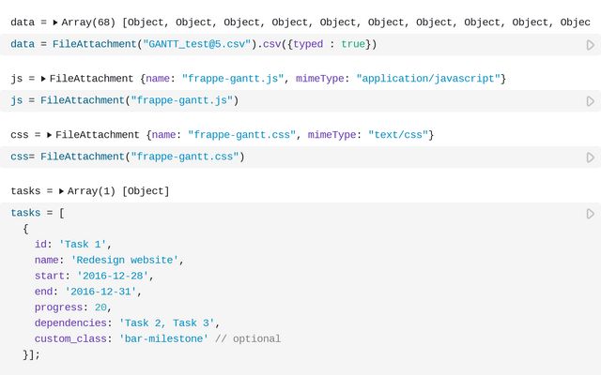Run the data FileAttachment csv cell
This screenshot has width=601, height=375.
point(591,45)
